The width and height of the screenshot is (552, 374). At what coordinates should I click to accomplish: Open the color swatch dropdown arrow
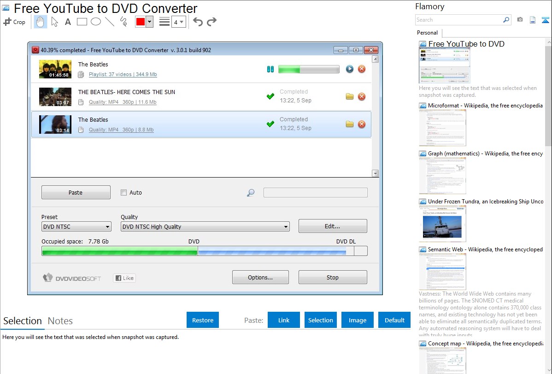click(x=150, y=22)
